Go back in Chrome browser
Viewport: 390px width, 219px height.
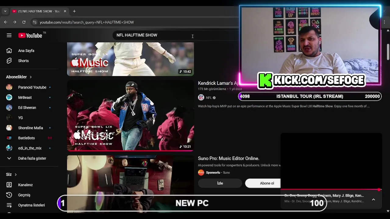click(5, 22)
